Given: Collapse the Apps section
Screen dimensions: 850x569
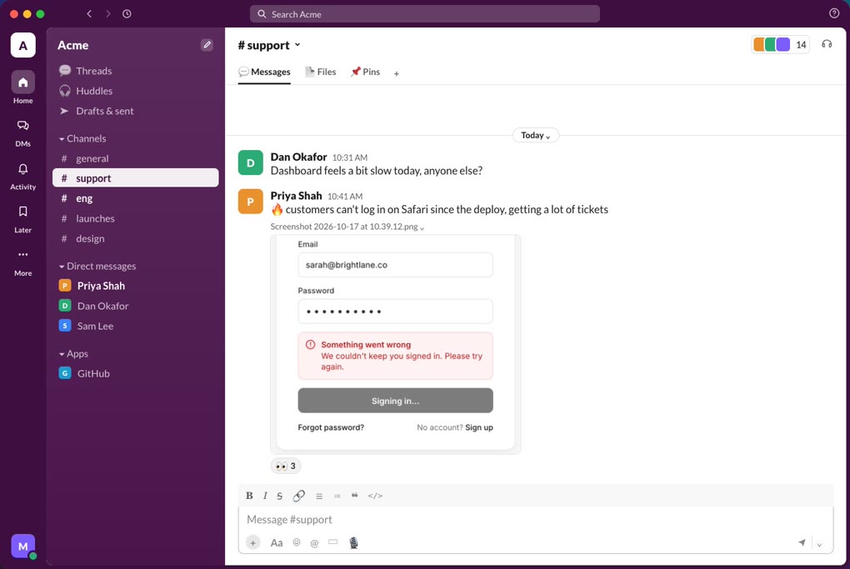Looking at the screenshot, I should 73,354.
